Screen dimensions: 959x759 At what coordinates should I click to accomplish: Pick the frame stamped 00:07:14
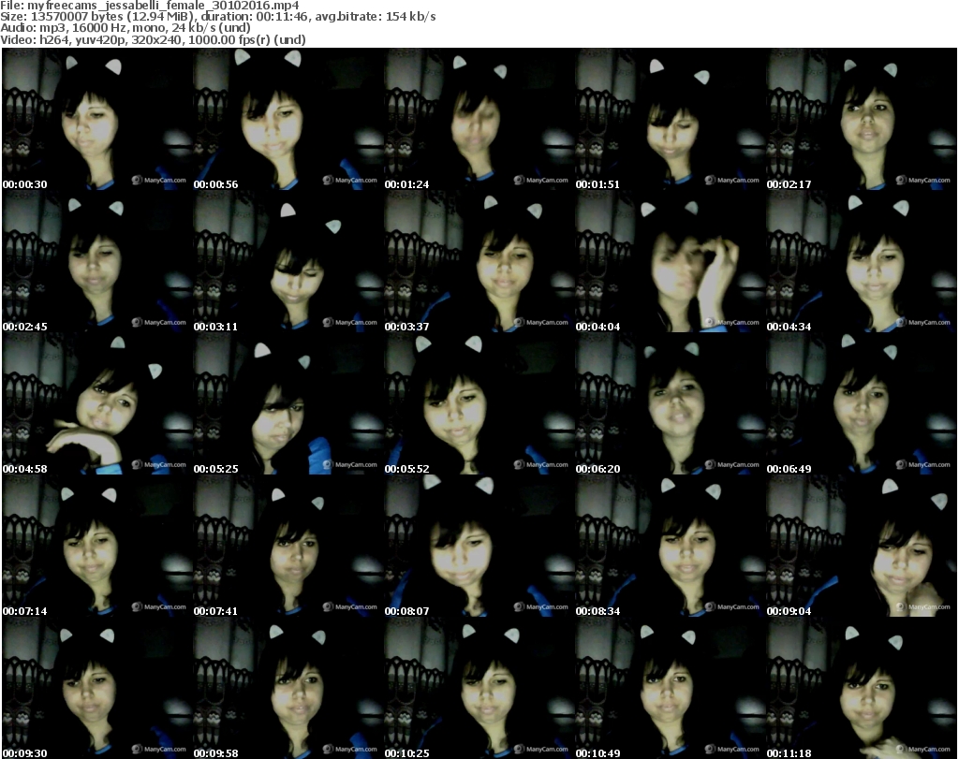(97, 547)
